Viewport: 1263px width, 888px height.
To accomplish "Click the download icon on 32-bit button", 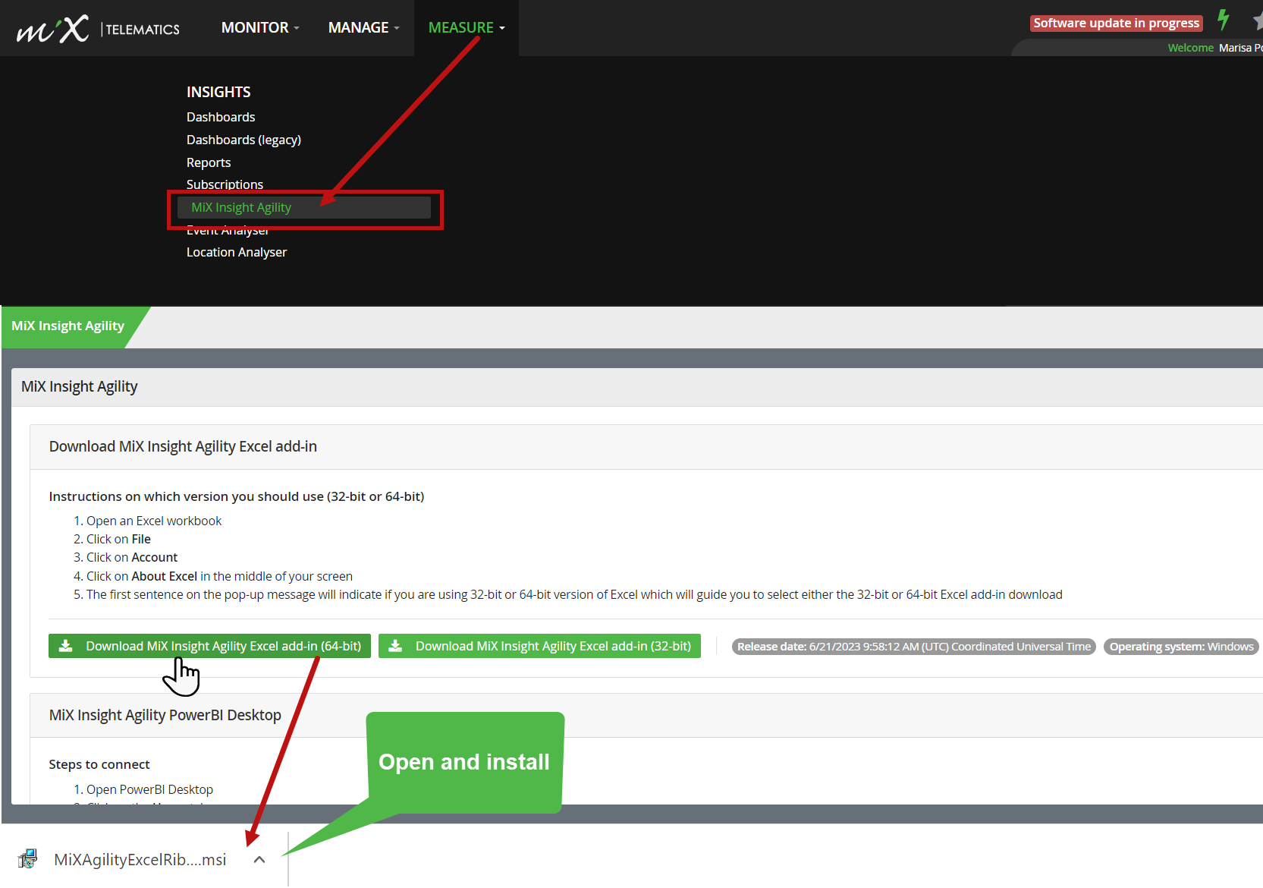I will point(395,646).
